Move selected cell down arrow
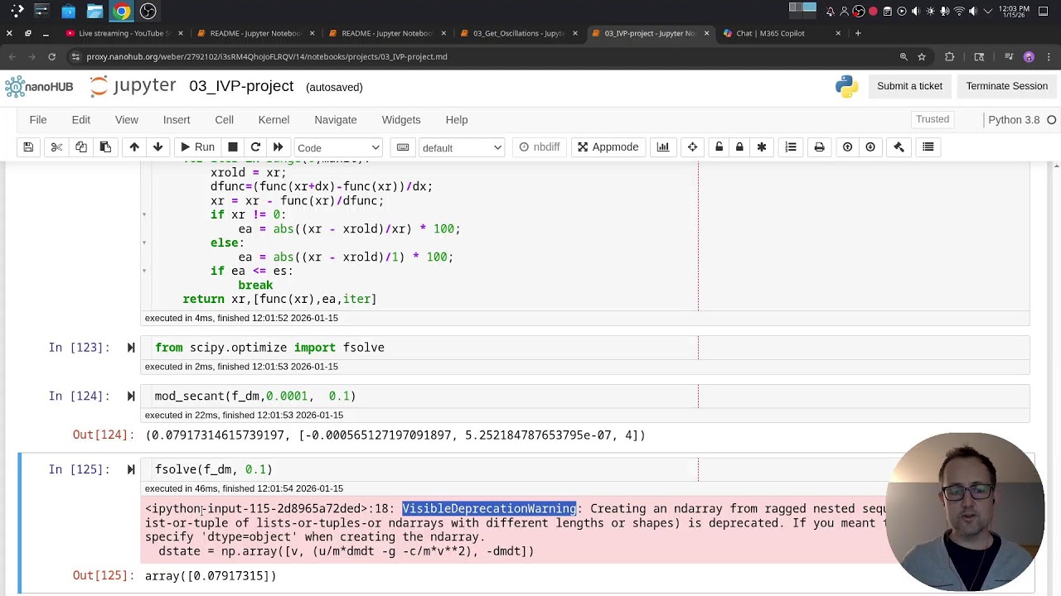 pos(157,147)
